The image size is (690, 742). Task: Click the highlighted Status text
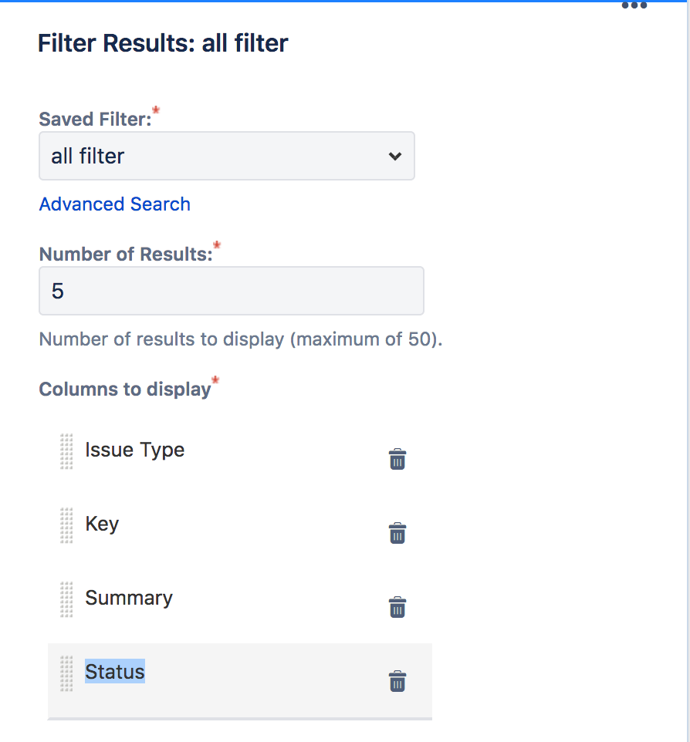point(114,672)
